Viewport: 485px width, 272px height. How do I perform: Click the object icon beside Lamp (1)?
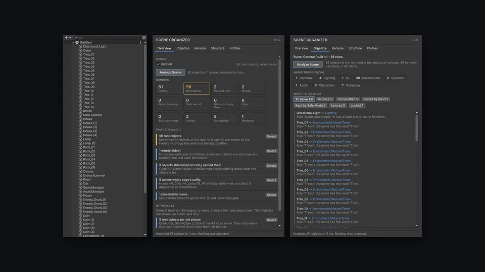point(80,143)
